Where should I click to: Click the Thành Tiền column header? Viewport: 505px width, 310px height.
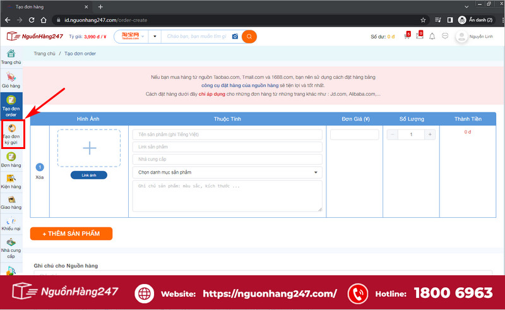[468, 119]
